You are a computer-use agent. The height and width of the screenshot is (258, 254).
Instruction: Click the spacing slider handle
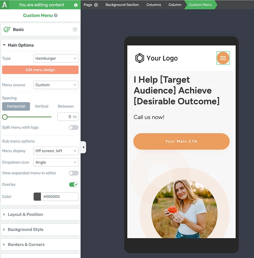5,117
